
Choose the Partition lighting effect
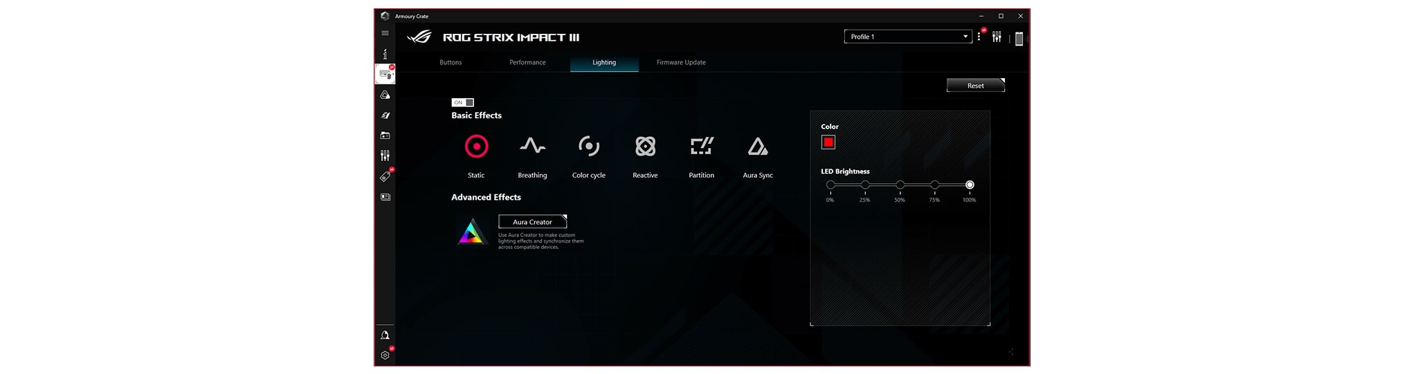(701, 147)
